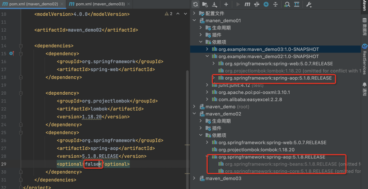Close the pom.xml (maven_demo02) tab

point(62,4)
